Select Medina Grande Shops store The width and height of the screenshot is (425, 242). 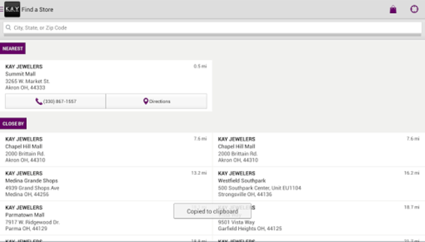[106, 183]
